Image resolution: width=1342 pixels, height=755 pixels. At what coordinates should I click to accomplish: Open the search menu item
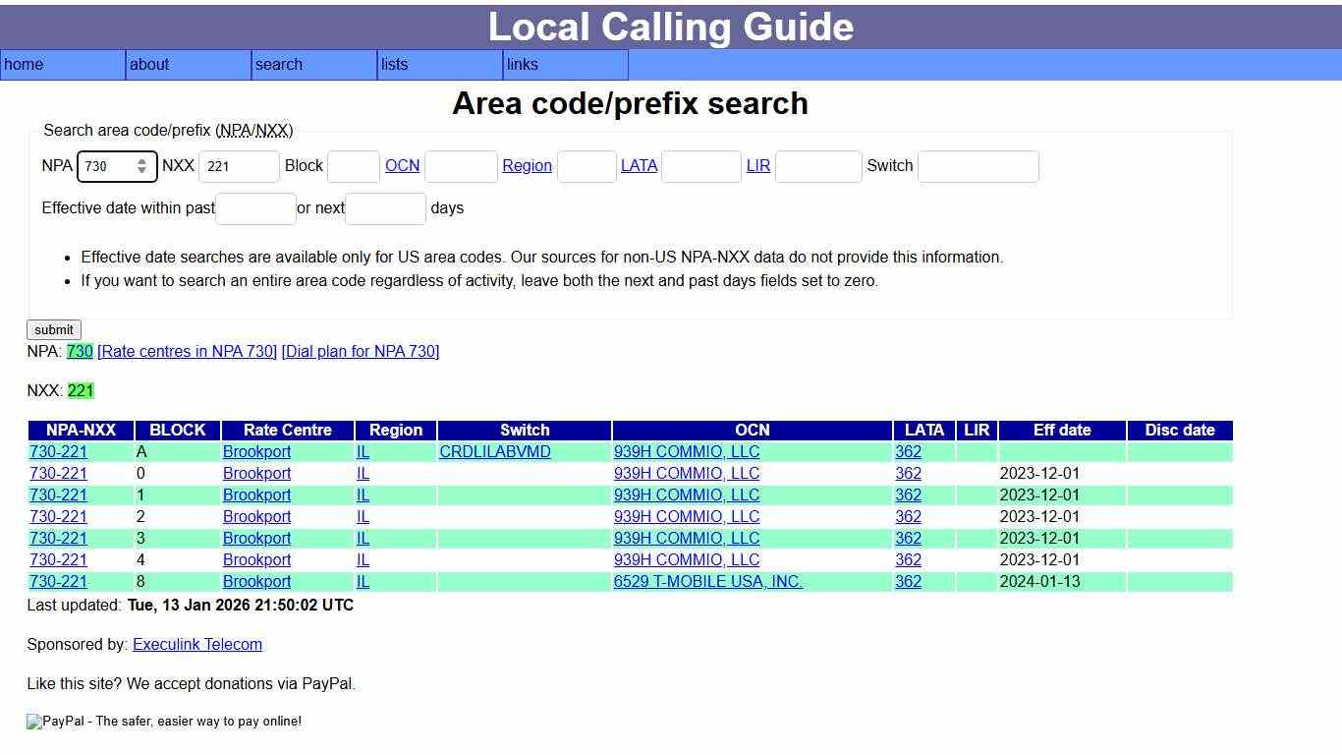coord(278,65)
